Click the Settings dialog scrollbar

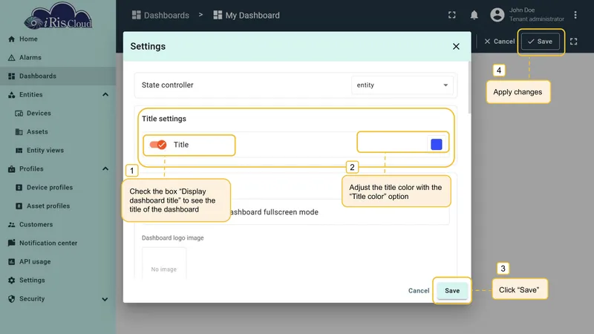tap(470, 88)
